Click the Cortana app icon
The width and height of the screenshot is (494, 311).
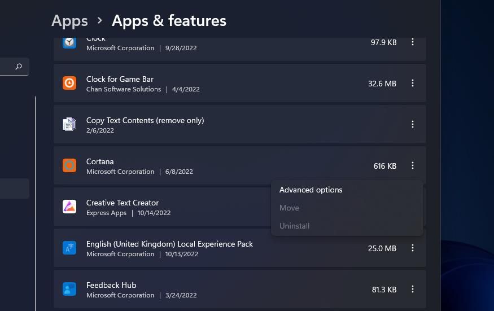(x=69, y=165)
